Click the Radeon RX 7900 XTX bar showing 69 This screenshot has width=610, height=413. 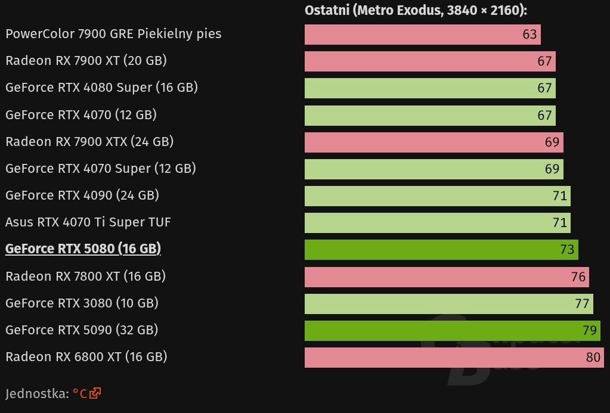coord(433,142)
